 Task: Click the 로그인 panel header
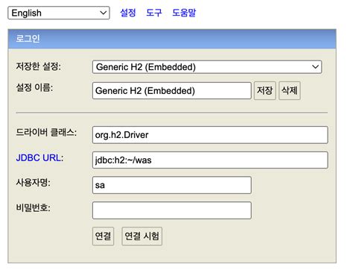tap(172, 39)
